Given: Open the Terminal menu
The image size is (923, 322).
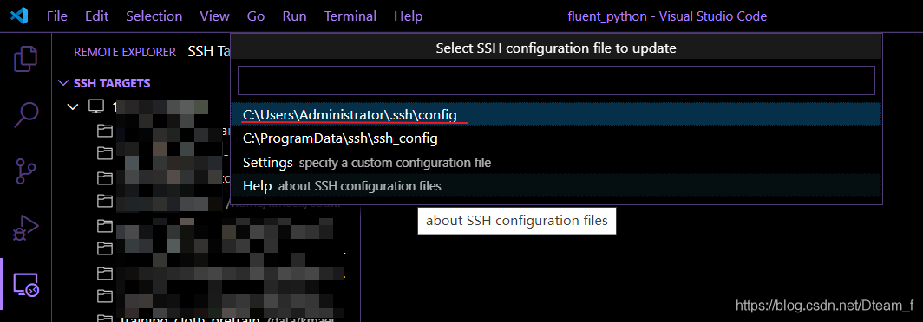Looking at the screenshot, I should coord(350,16).
